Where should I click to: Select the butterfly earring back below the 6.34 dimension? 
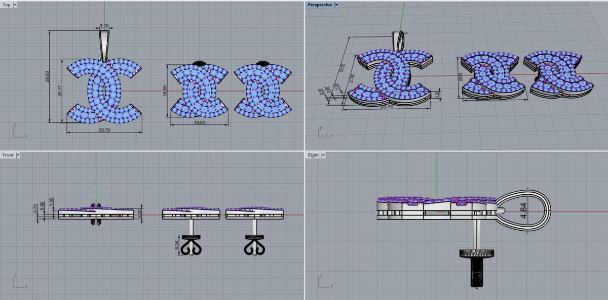point(191,246)
